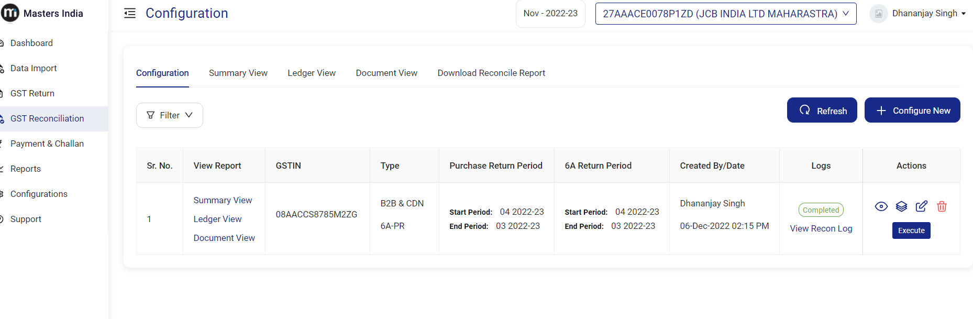Select the Nov - 2022-23 period picker
The image size is (973, 319).
click(550, 14)
